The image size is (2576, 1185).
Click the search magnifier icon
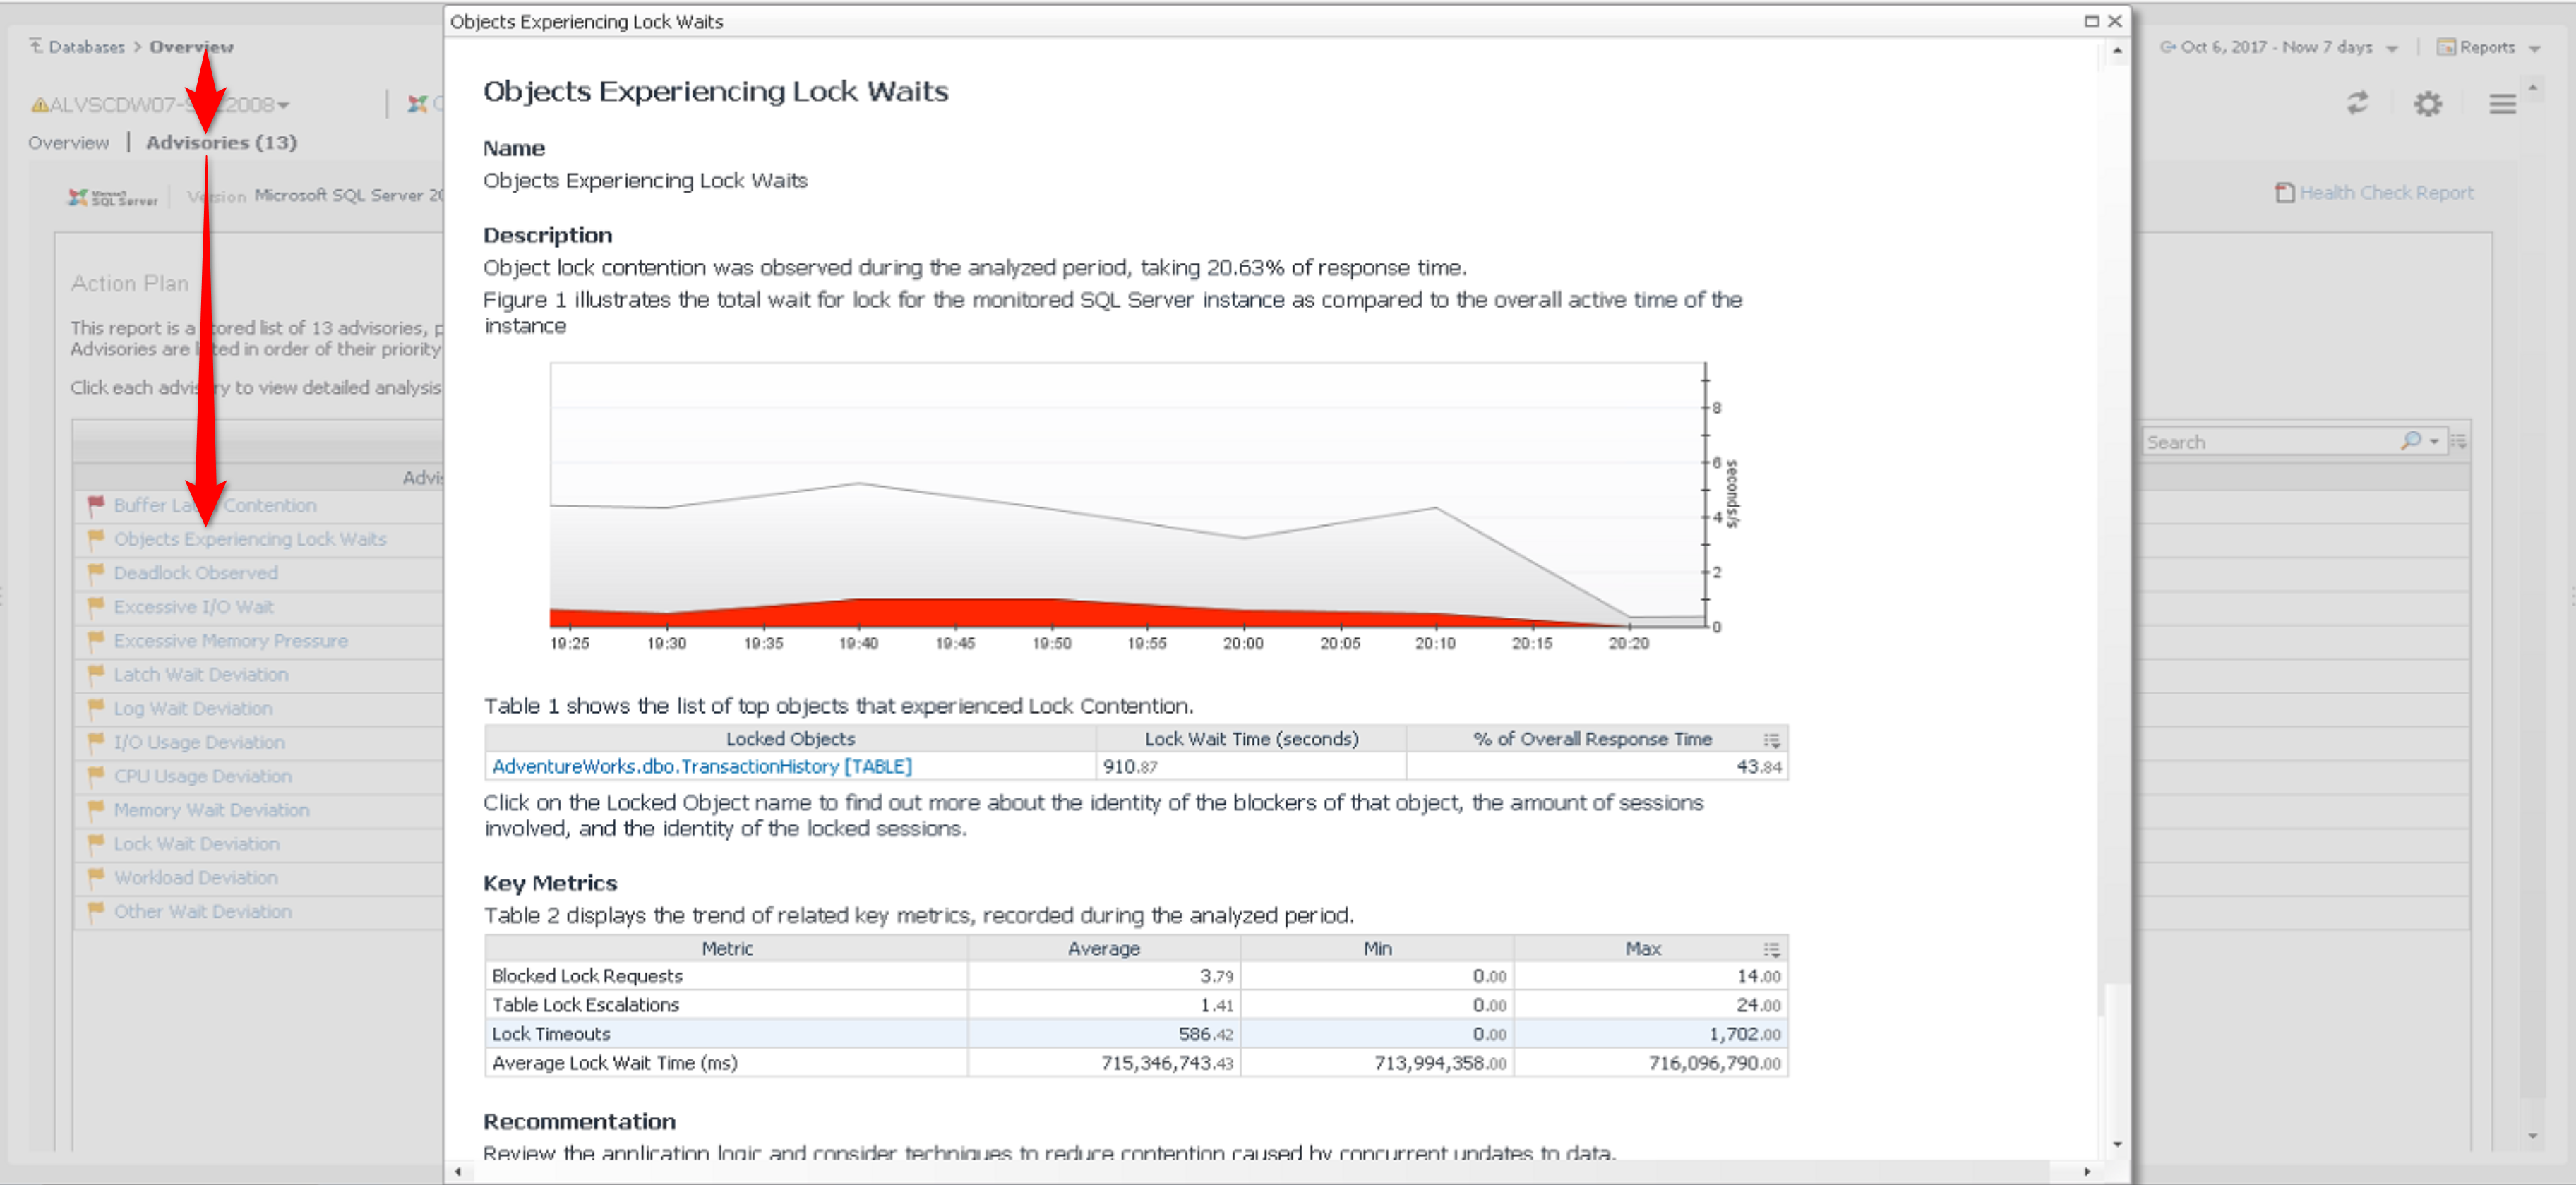click(x=2410, y=441)
